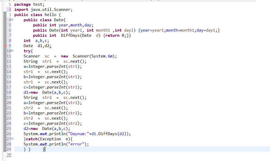
Task: Click line number 30 in the gutter
Action: click(x=9, y=154)
